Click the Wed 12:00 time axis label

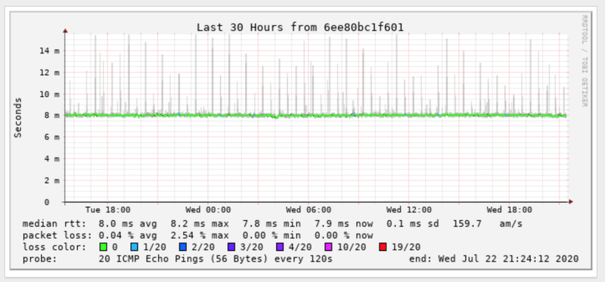(408, 210)
